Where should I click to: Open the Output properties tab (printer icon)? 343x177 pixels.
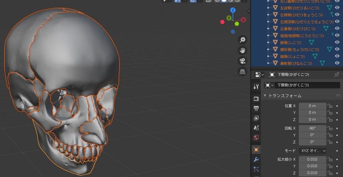[x=256, y=108]
